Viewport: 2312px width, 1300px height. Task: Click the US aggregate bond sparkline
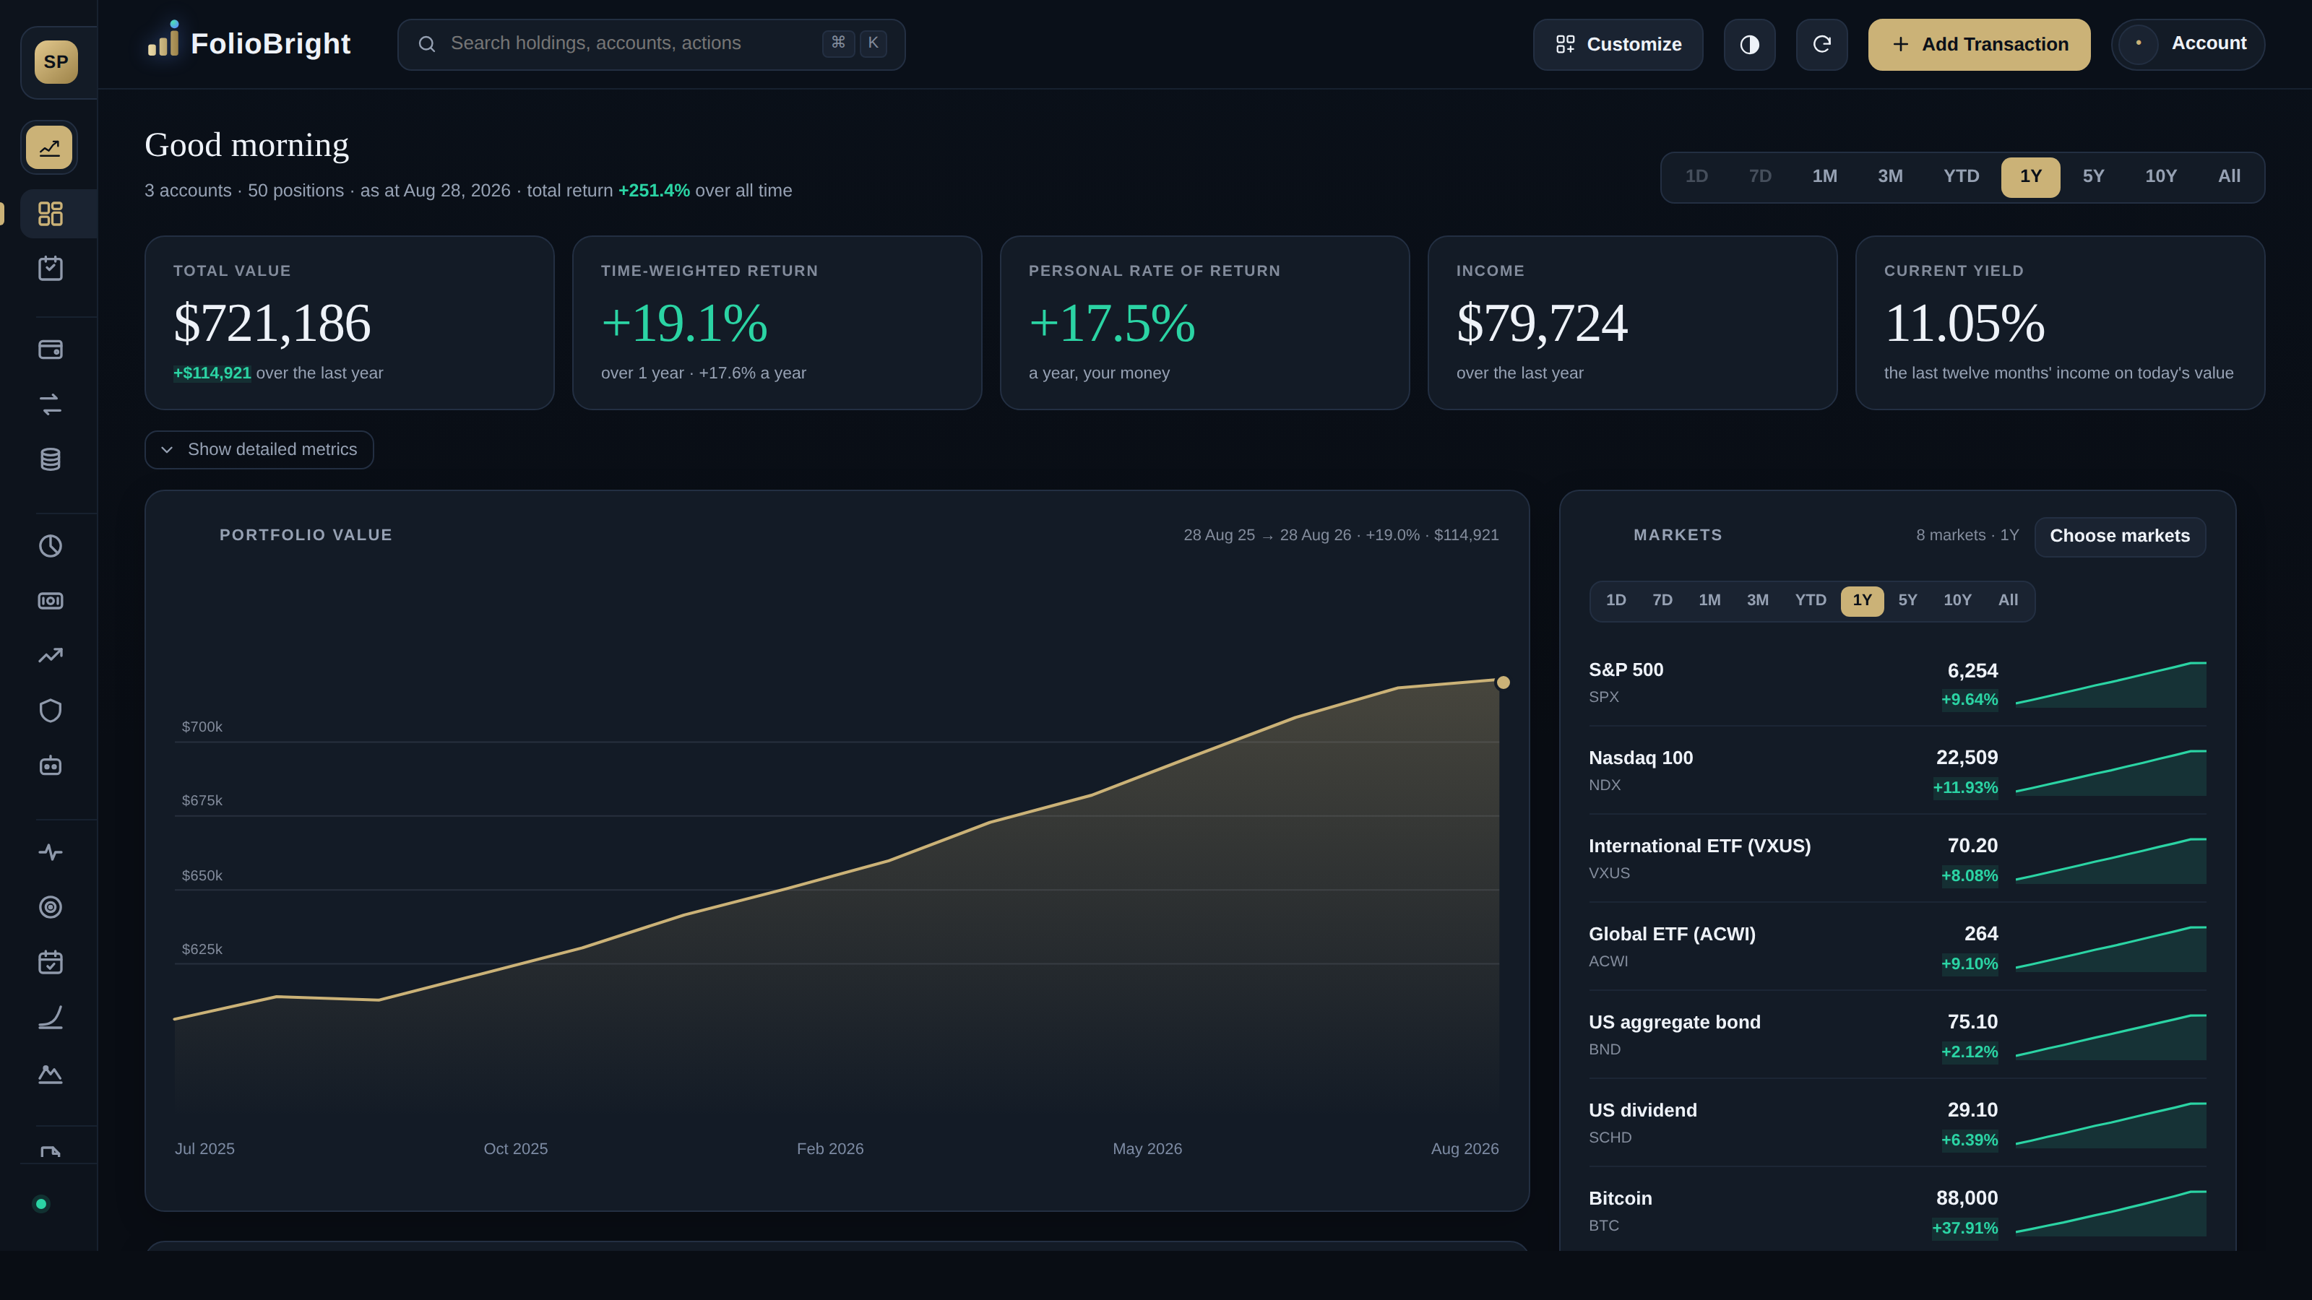2111,1036
